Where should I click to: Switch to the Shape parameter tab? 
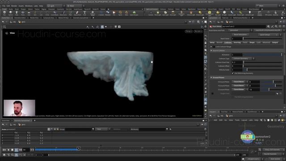coord(252,42)
